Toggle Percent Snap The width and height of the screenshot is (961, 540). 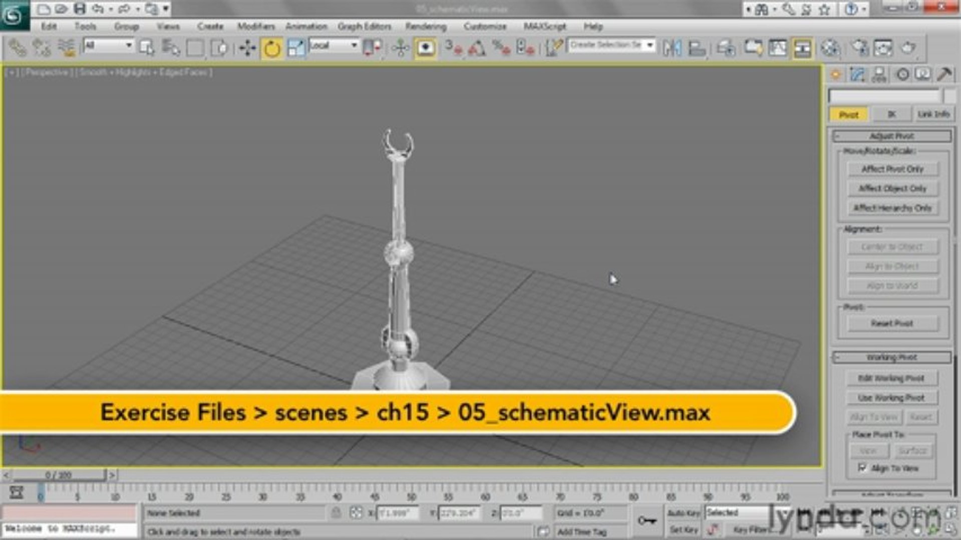501,48
